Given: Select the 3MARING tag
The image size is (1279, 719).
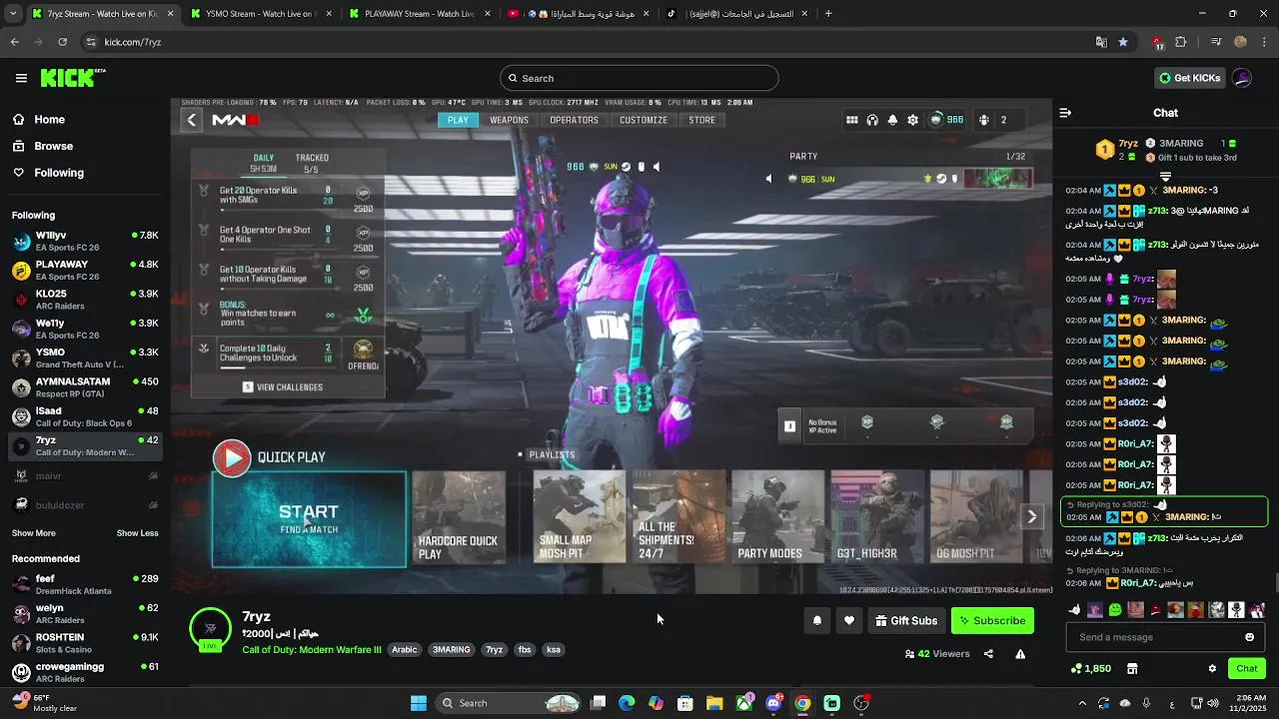Looking at the screenshot, I should pyautogui.click(x=452, y=649).
